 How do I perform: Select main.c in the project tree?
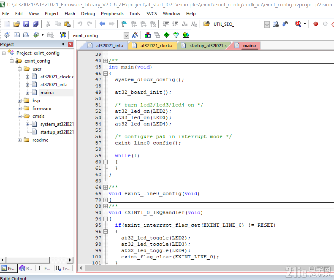pos(47,92)
